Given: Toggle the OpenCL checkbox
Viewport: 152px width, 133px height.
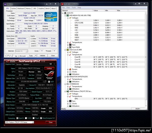Looking at the screenshot, I should (x=17, y=118).
